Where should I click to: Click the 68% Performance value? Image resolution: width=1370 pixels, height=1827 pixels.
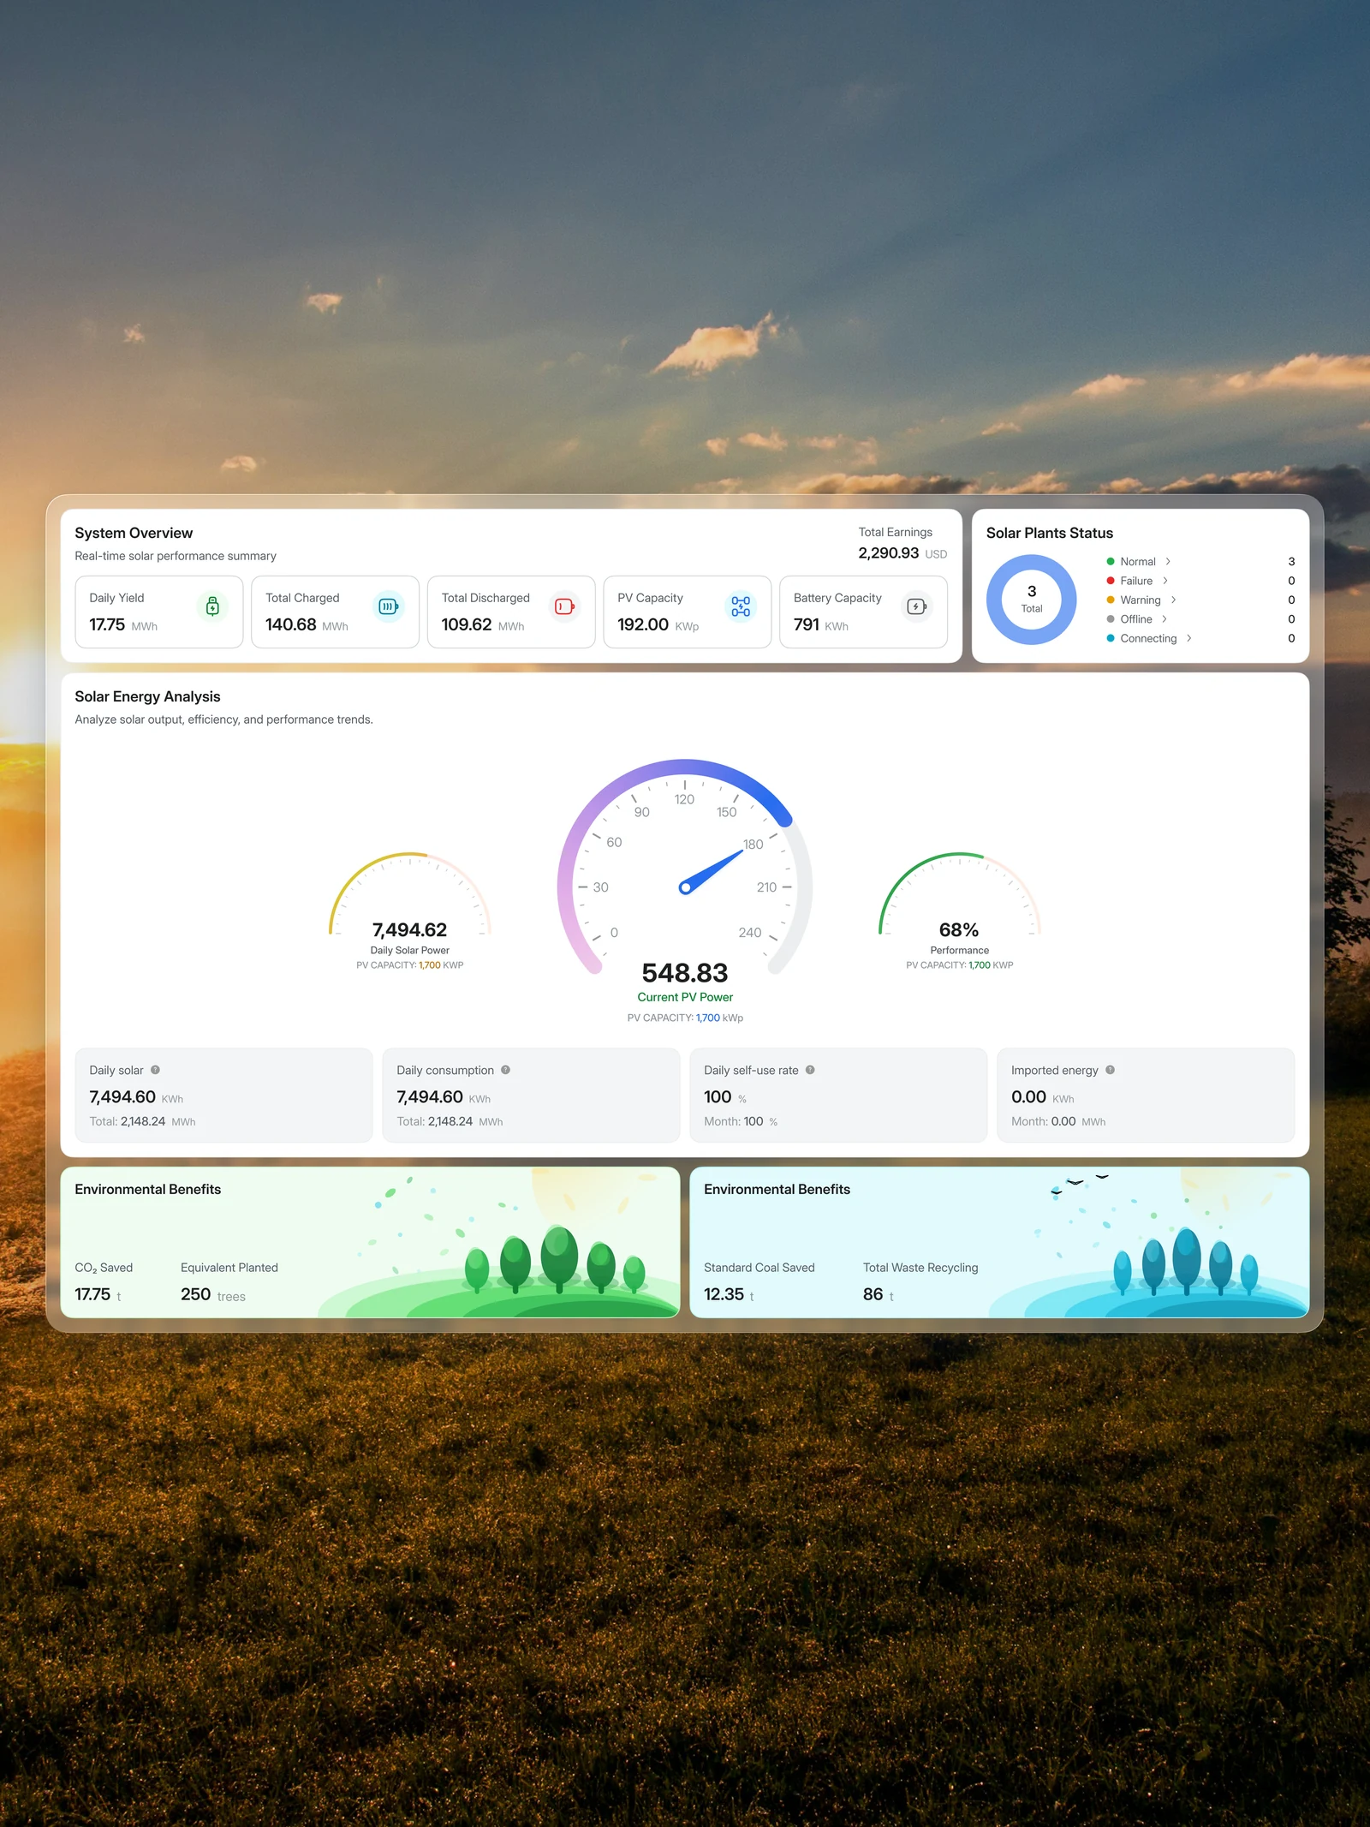click(x=959, y=930)
